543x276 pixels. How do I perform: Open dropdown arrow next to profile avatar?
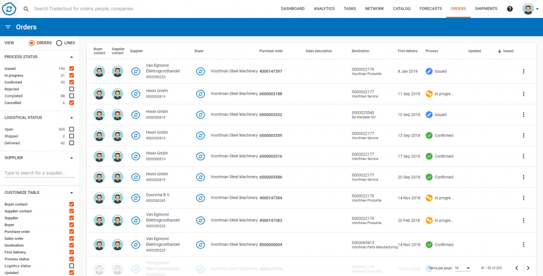click(x=537, y=10)
